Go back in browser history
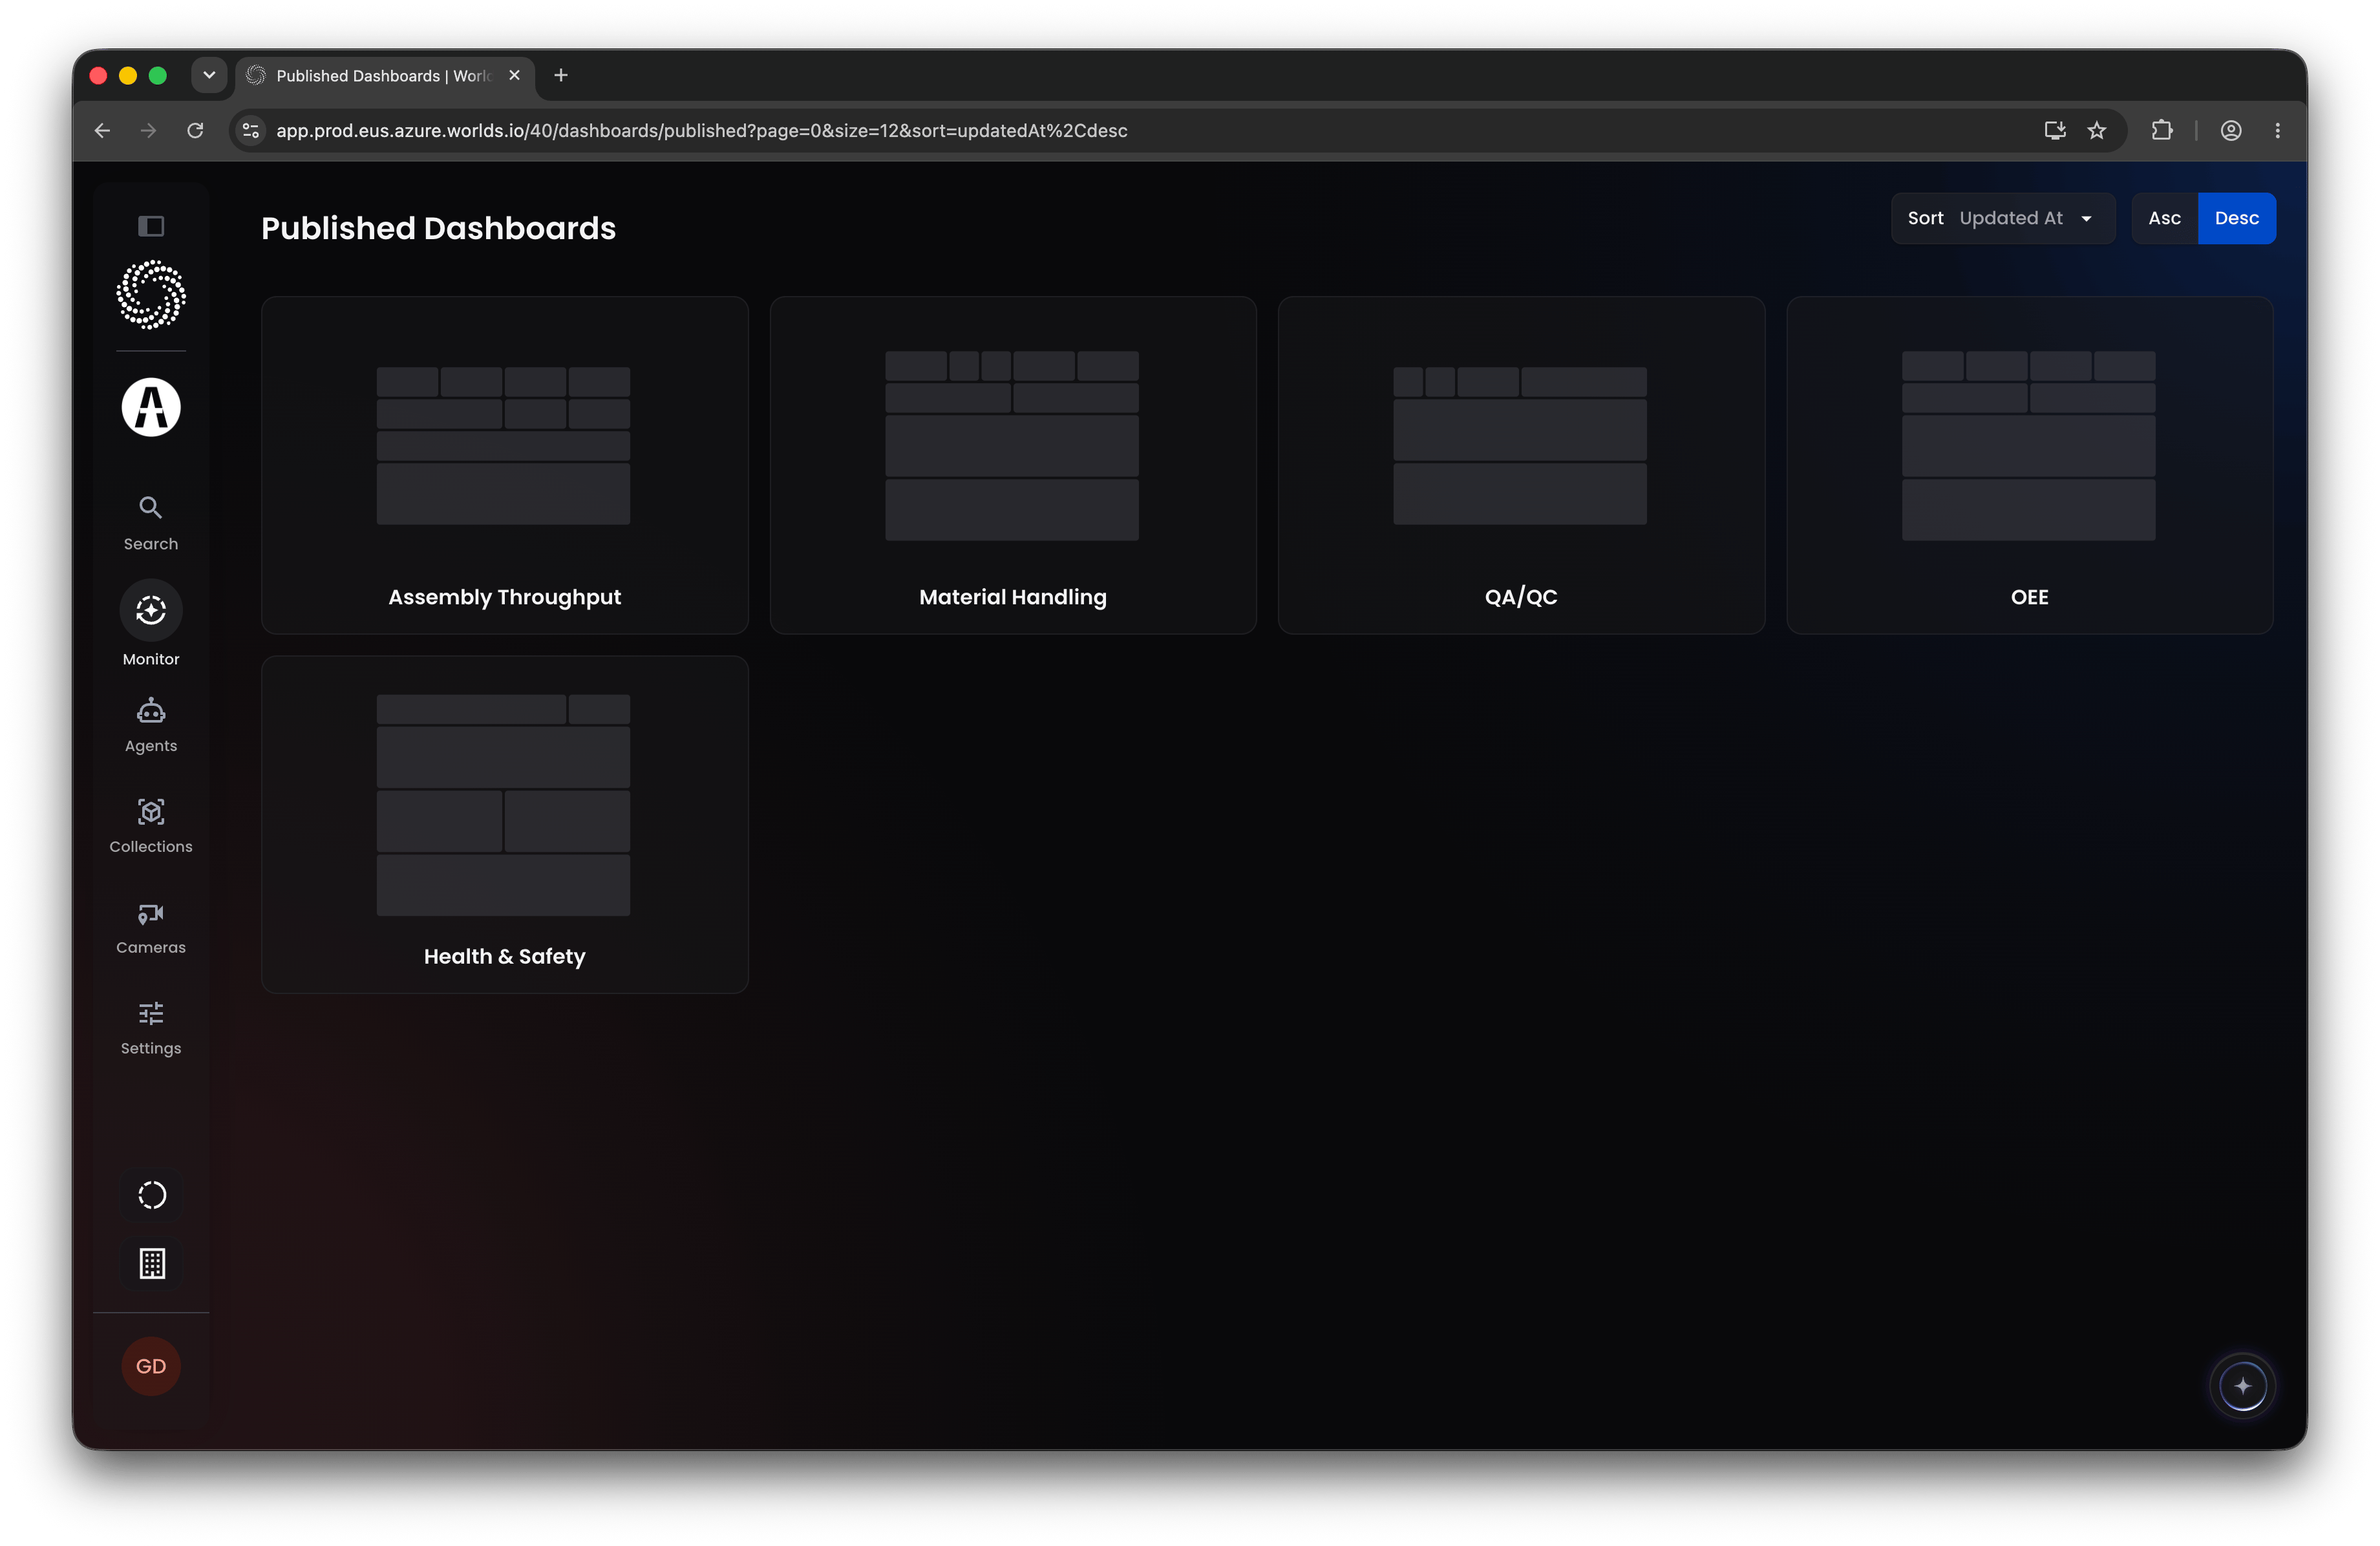 (x=102, y=131)
